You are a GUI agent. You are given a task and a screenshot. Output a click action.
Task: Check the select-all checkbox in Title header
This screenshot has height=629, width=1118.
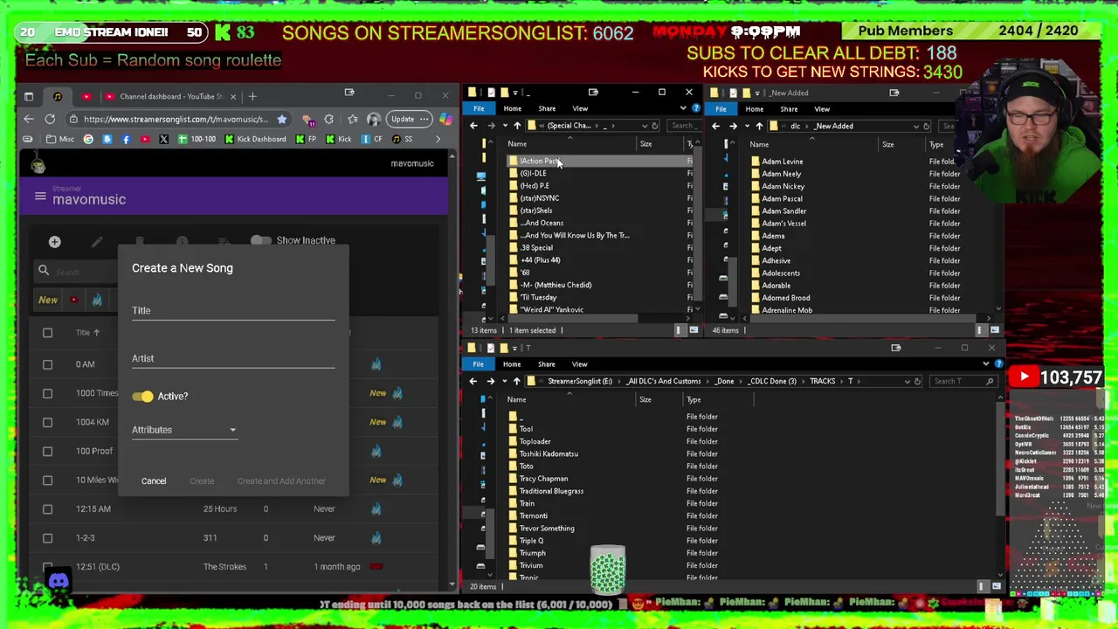coord(47,333)
